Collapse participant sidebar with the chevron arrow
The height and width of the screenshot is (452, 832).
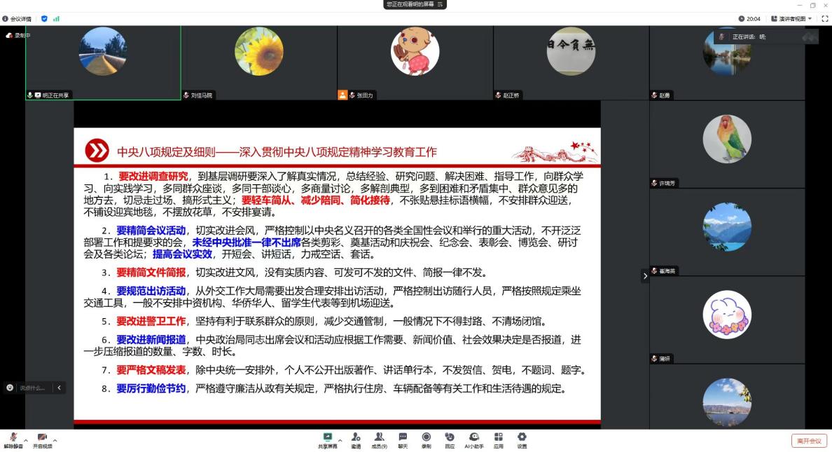645,276
